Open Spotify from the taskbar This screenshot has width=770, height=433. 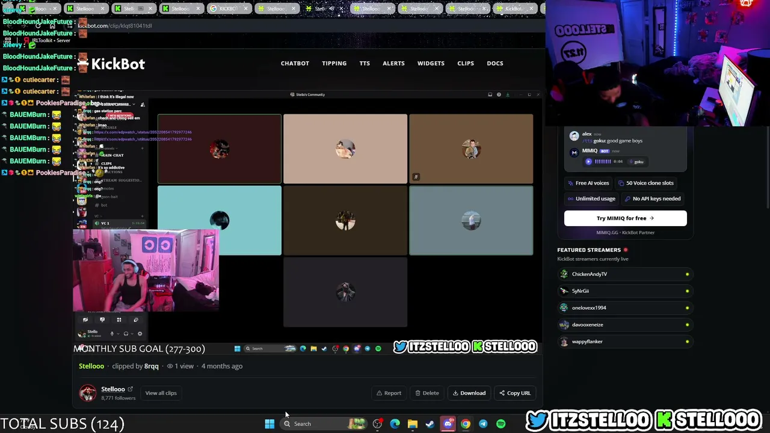(500, 424)
